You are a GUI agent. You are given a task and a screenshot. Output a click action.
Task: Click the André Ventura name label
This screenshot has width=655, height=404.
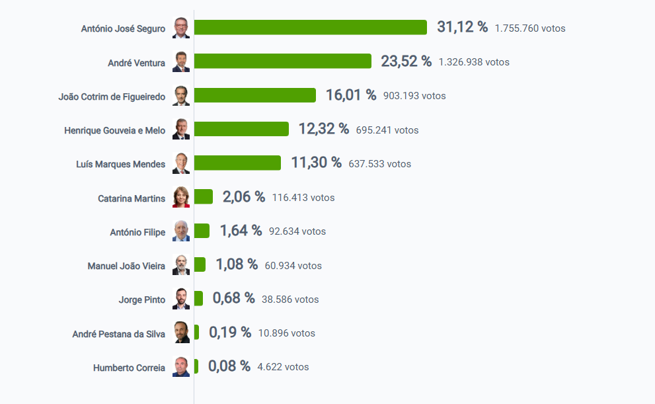click(x=136, y=63)
